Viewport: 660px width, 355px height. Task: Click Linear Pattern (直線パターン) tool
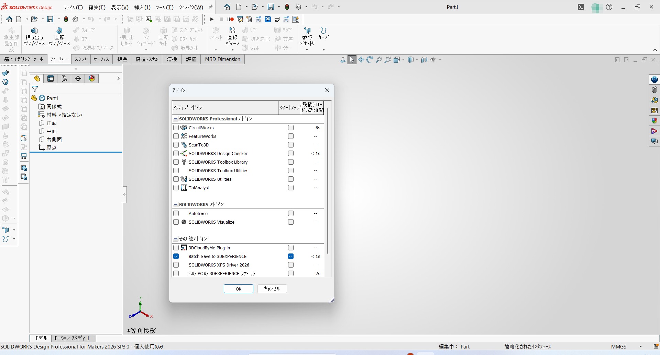[232, 37]
